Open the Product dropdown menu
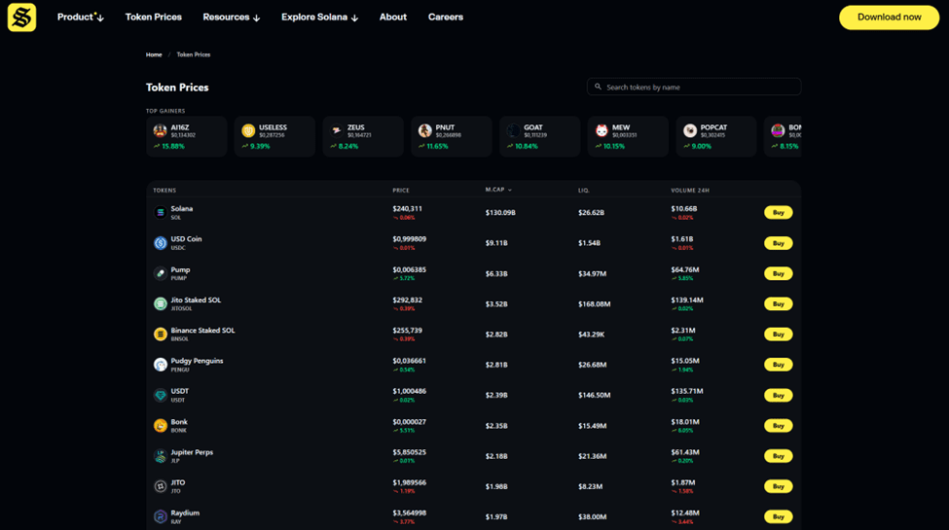The image size is (949, 530). coord(81,17)
